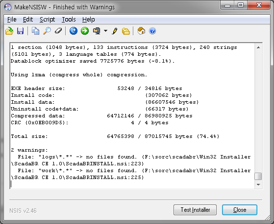Image resolution: width=274 pixels, height=224 pixels.
Task: Recompile script with the blue refresh icon
Action: click(74, 31)
